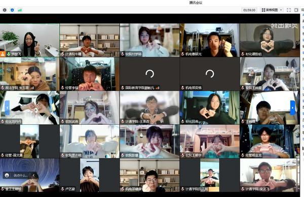Go to previous page of participants

pos(7,108)
